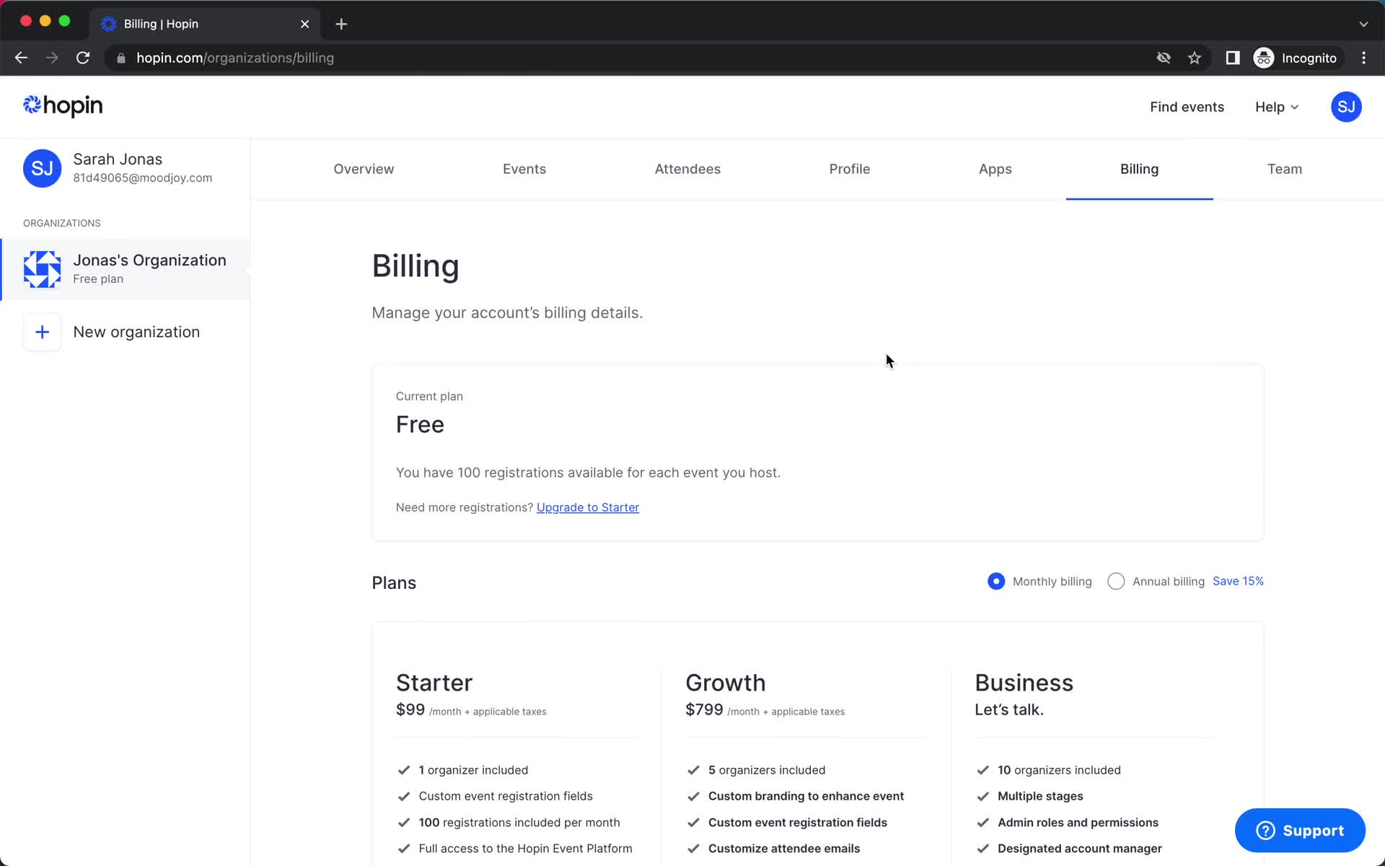1385x866 pixels.
Task: Click the email 81d49065@moodjoy.com
Action: (x=143, y=178)
